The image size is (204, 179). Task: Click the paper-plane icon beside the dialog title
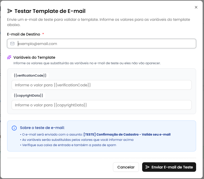click(x=10, y=11)
